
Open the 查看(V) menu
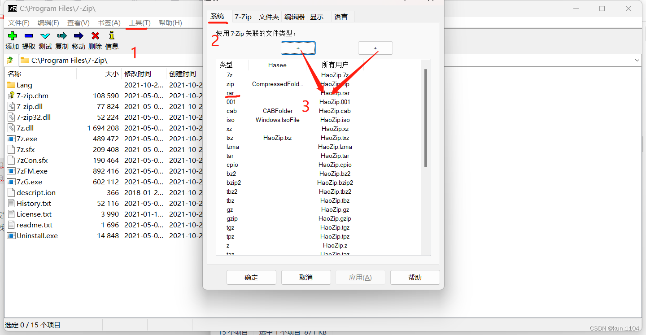point(79,22)
